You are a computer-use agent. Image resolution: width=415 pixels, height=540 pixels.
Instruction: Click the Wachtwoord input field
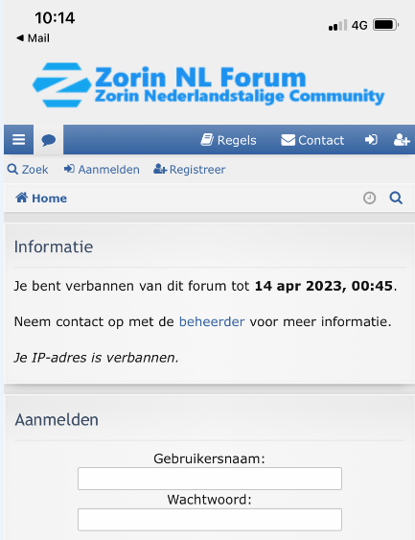point(210,519)
